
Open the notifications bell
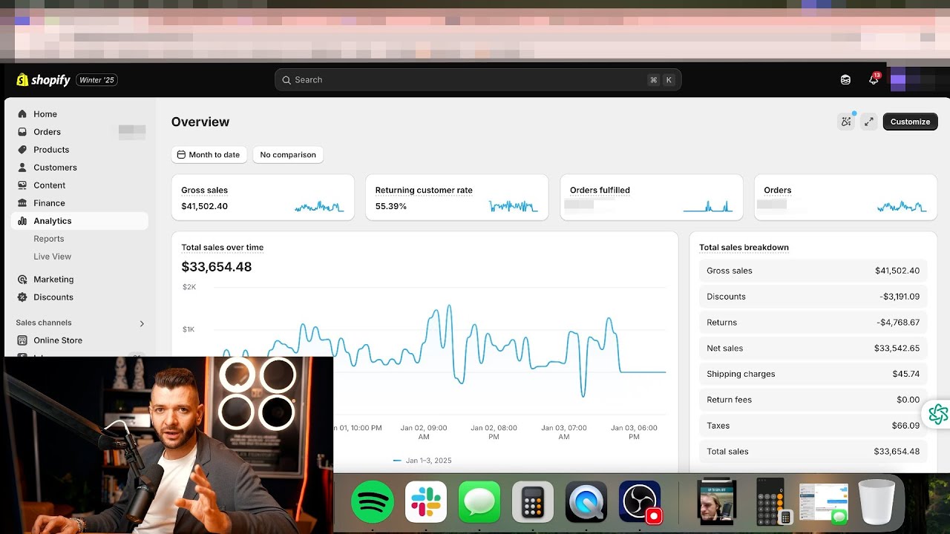point(874,80)
